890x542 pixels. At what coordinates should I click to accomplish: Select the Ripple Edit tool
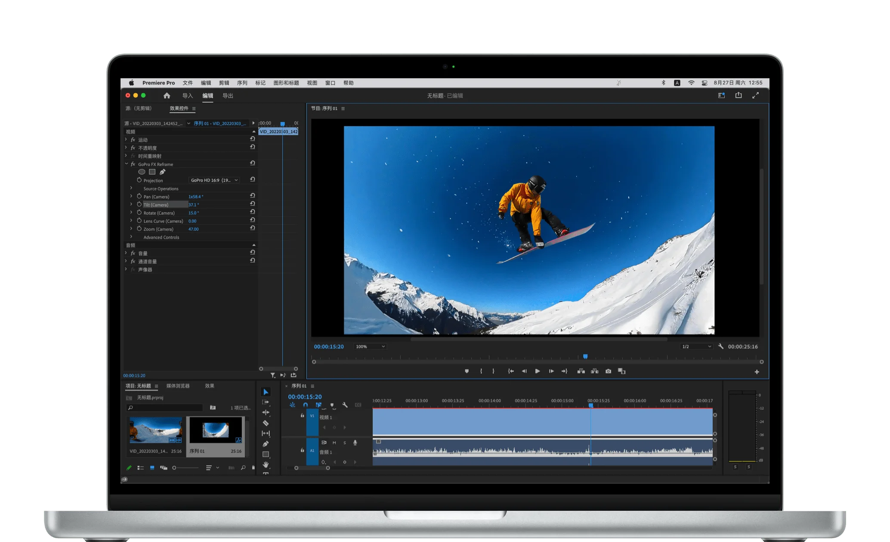coord(266,413)
